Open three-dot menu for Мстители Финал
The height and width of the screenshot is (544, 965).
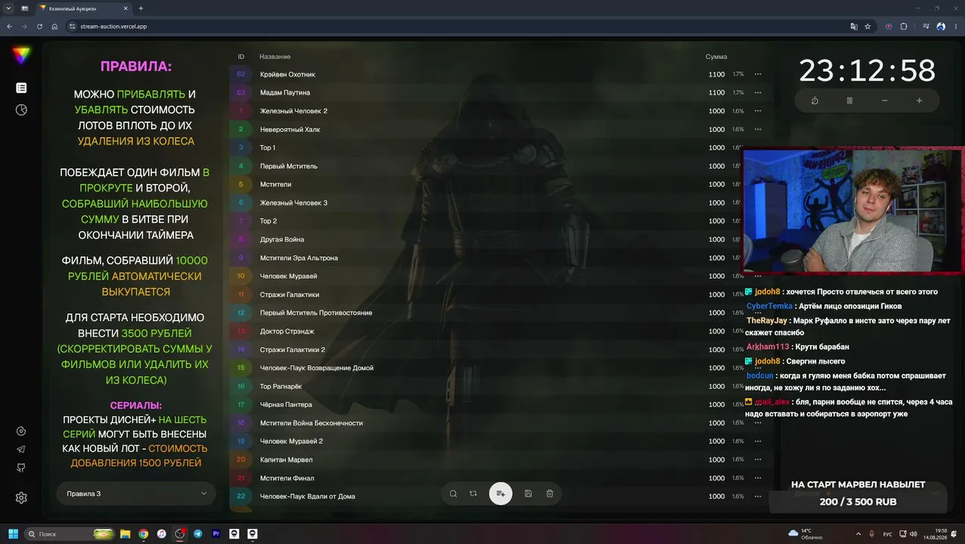pos(758,478)
